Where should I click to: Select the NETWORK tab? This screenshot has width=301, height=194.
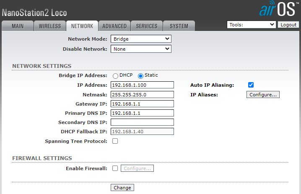click(82, 26)
